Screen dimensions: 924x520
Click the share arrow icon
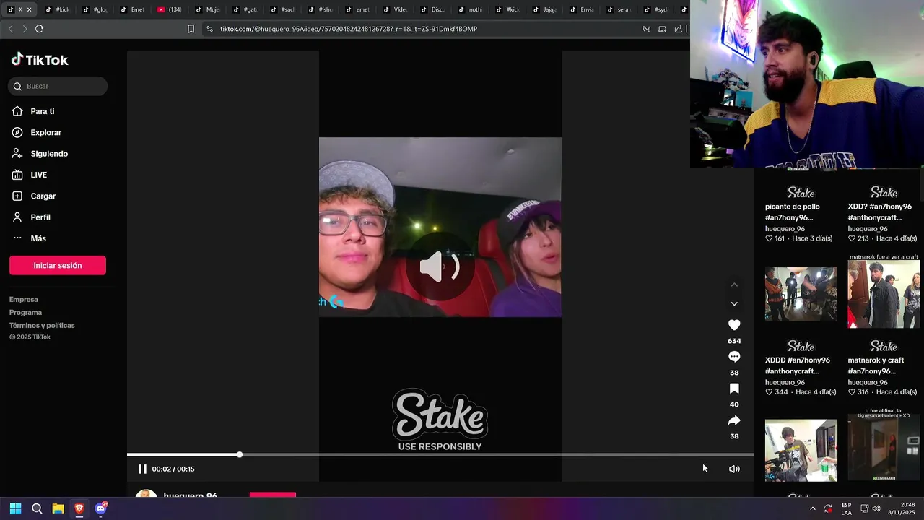tap(734, 420)
